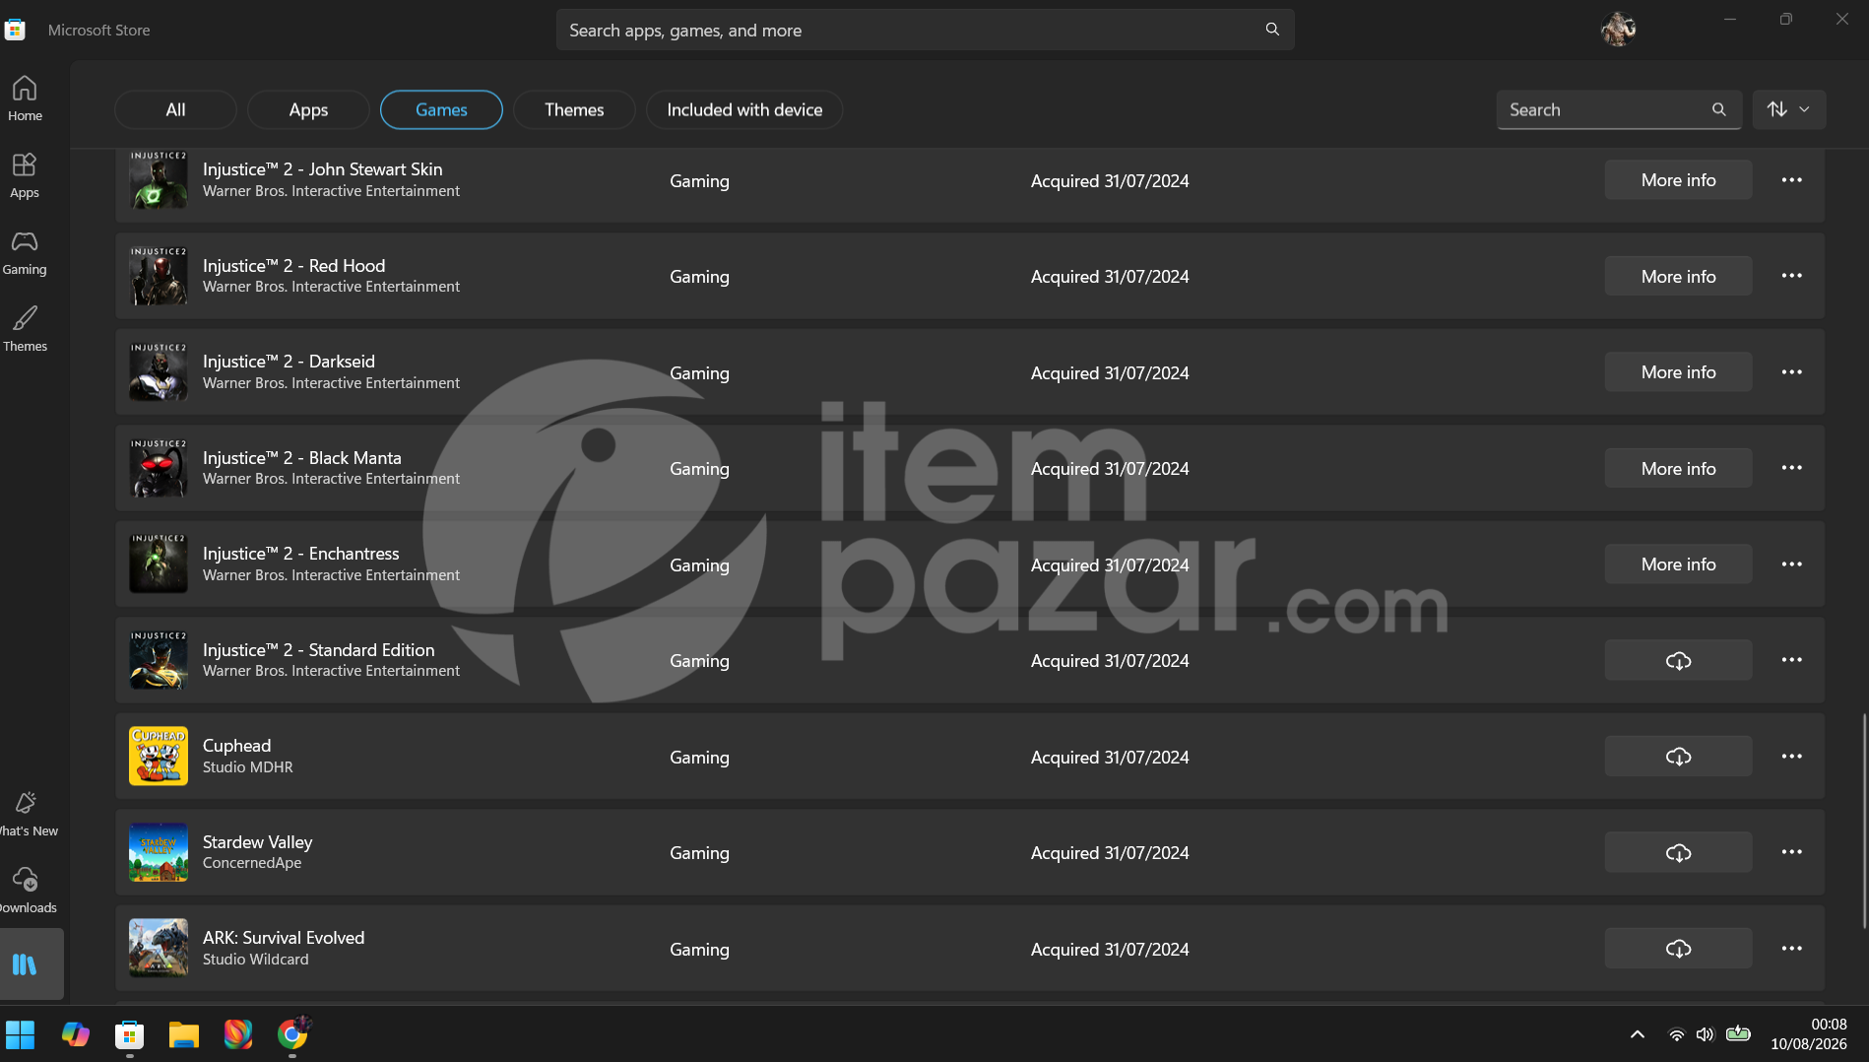Click More info for Darkseid
This screenshot has width=1869, height=1062.
pos(1678,372)
